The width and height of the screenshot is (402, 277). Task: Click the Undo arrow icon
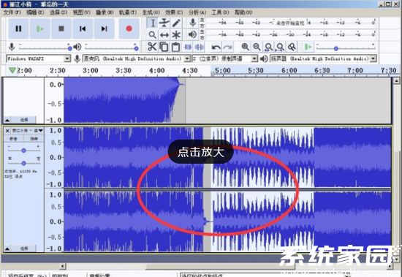point(216,47)
